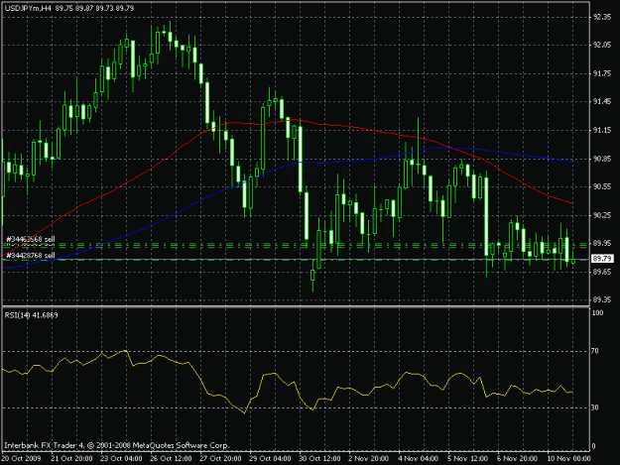Click the RSI(14) 41.6869 indicator label
This screenshot has height=465, width=620.
click(31, 315)
